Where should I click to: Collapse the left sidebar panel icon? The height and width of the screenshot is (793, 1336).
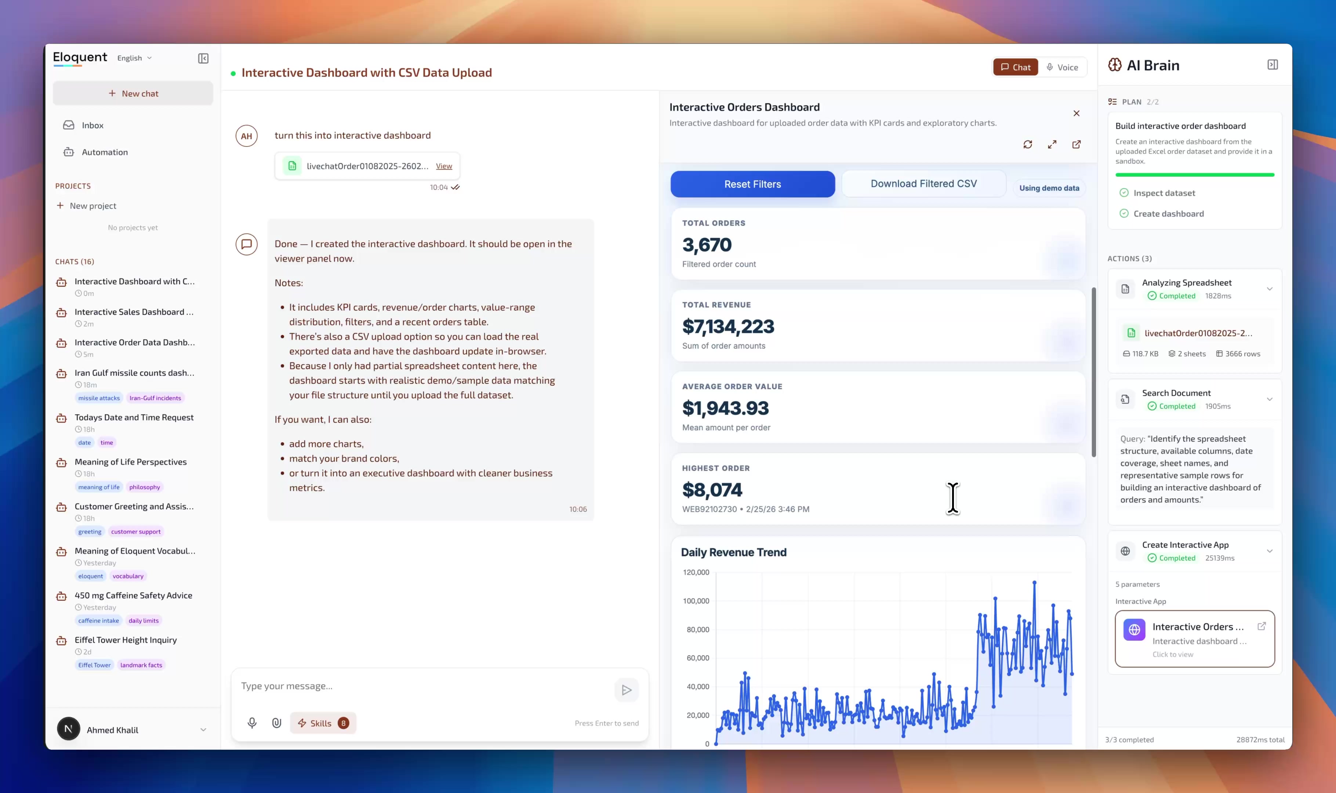click(203, 58)
